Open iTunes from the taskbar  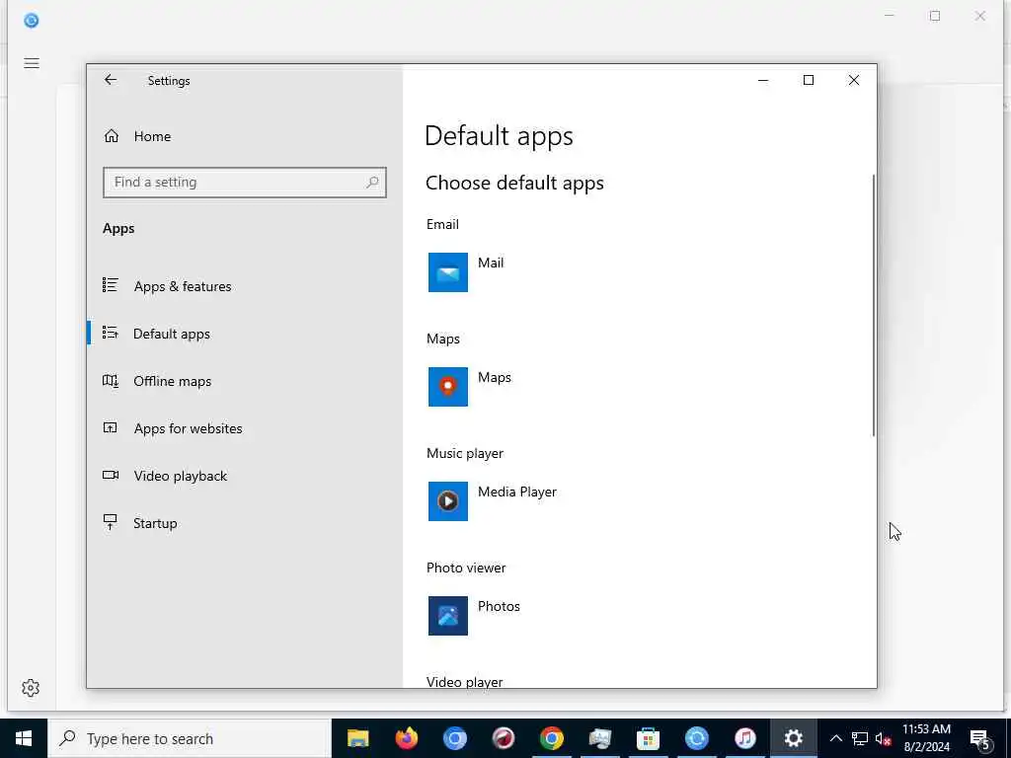744,738
